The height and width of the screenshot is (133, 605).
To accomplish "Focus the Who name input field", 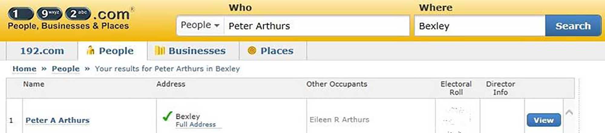I will pyautogui.click(x=316, y=26).
